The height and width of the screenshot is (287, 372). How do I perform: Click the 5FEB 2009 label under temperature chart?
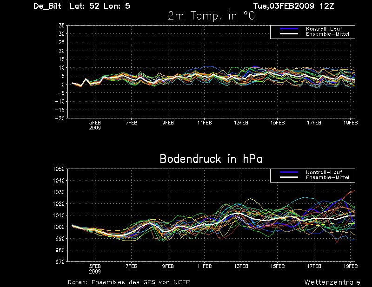coord(95,125)
